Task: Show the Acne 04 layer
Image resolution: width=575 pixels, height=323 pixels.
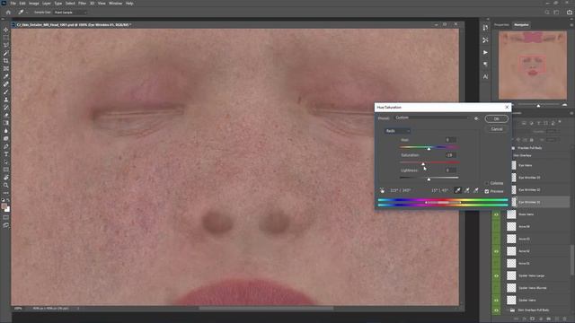Action: click(x=497, y=227)
